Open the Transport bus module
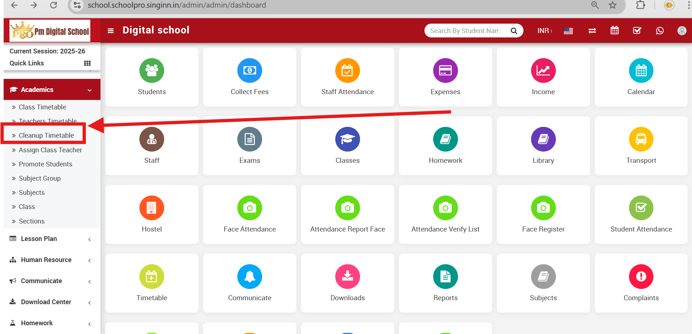Image resolution: width=692 pixels, height=334 pixels. (641, 145)
